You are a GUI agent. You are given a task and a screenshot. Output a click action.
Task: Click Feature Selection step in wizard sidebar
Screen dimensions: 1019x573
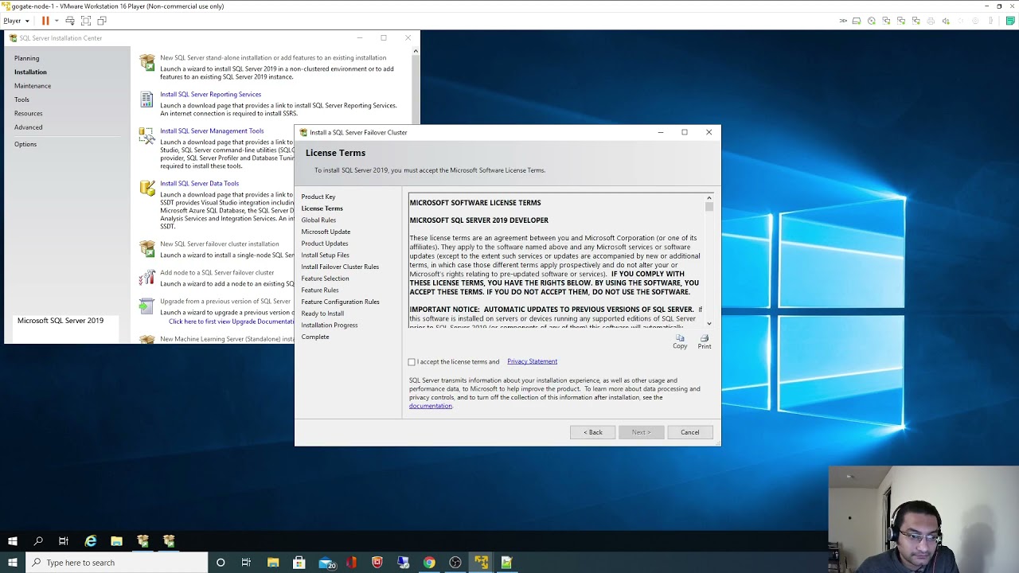325,279
